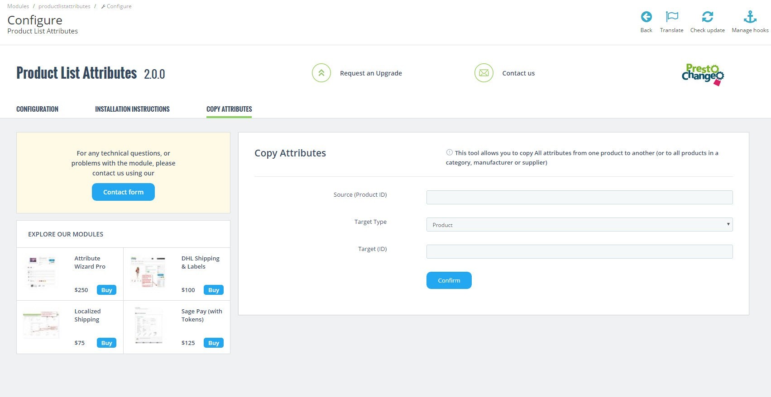Click the Check update refresh icon

707,17
